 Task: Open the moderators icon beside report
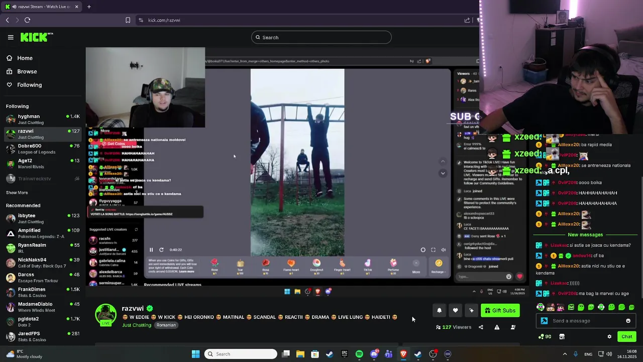tap(513, 327)
